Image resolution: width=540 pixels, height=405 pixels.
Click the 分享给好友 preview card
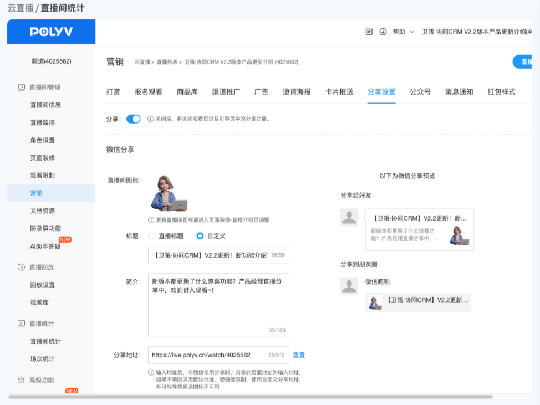click(420, 229)
